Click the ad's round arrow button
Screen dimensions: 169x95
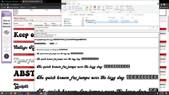point(6,56)
